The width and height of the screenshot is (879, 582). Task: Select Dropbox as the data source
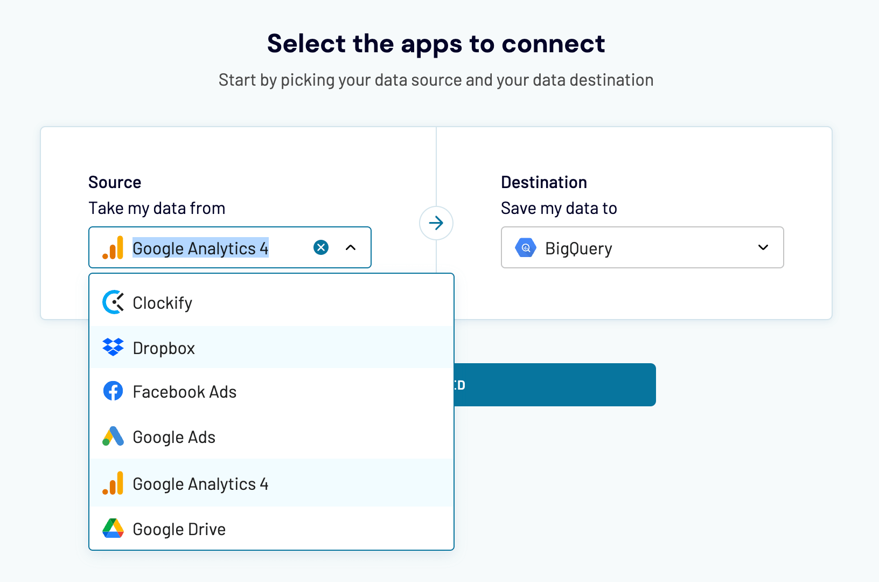point(164,348)
